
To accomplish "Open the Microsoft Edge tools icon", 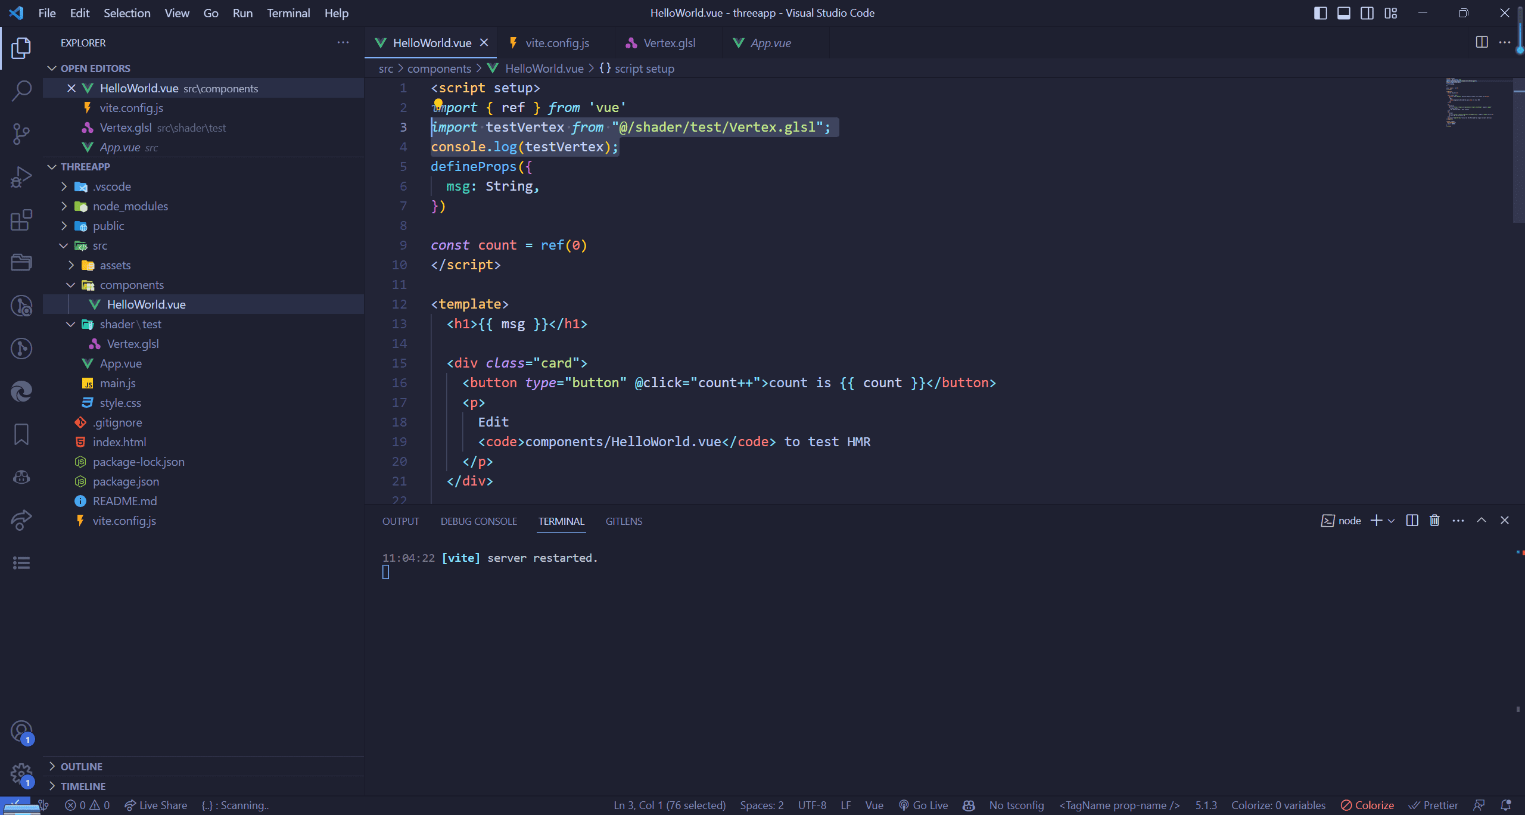I will (21, 391).
